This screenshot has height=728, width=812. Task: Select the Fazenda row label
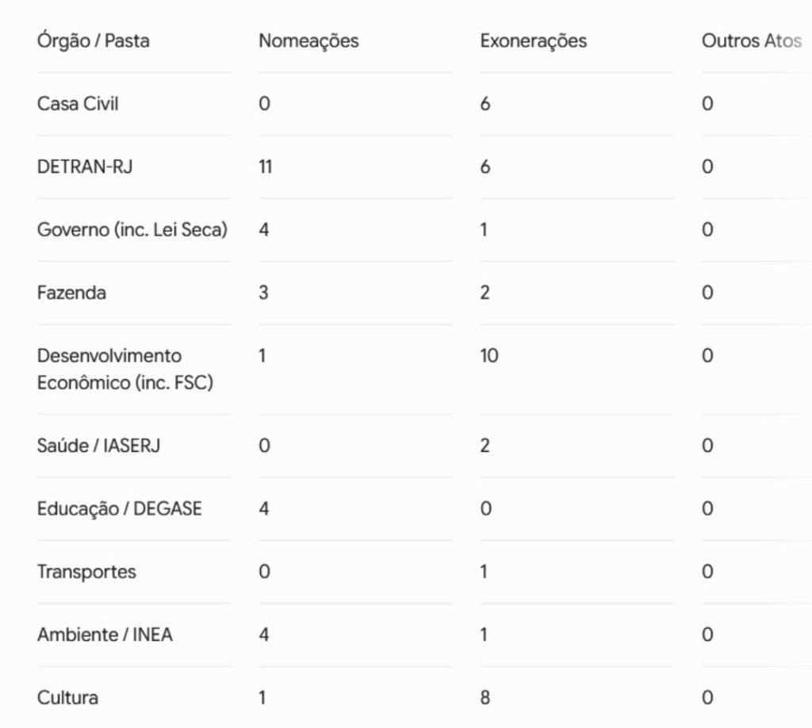pos(71,293)
